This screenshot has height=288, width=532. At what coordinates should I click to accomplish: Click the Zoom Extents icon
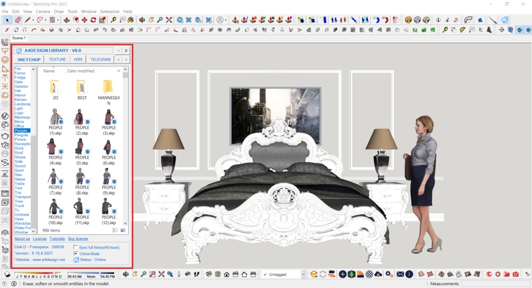point(169,20)
